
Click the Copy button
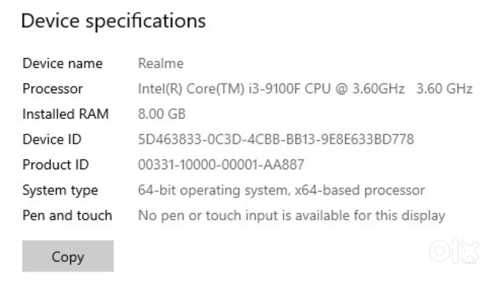(x=68, y=257)
